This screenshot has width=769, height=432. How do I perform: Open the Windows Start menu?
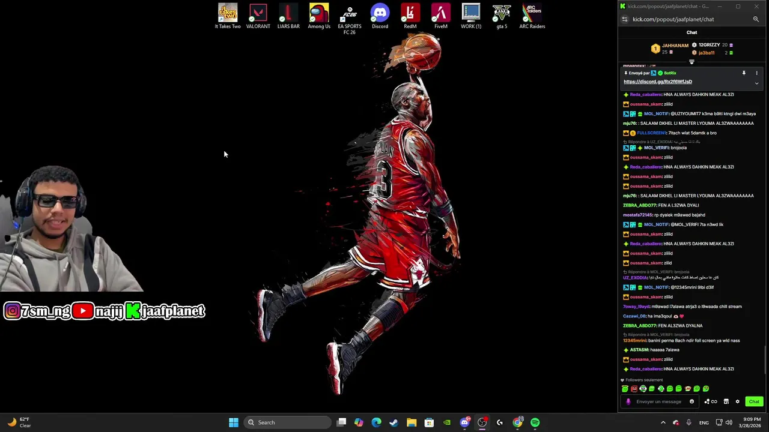[234, 422]
